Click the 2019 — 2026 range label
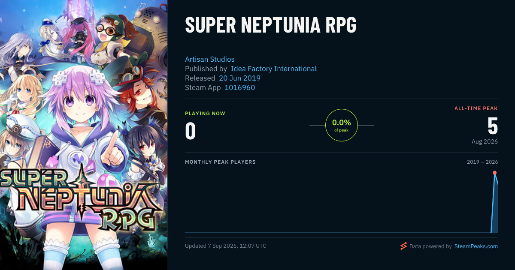The height and width of the screenshot is (270, 515). pyautogui.click(x=482, y=162)
